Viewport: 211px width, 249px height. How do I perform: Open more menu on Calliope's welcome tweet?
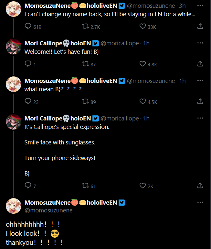coord(200,43)
